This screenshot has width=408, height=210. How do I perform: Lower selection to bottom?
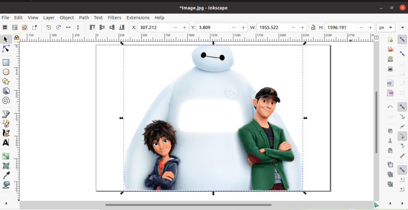[x=122, y=27]
